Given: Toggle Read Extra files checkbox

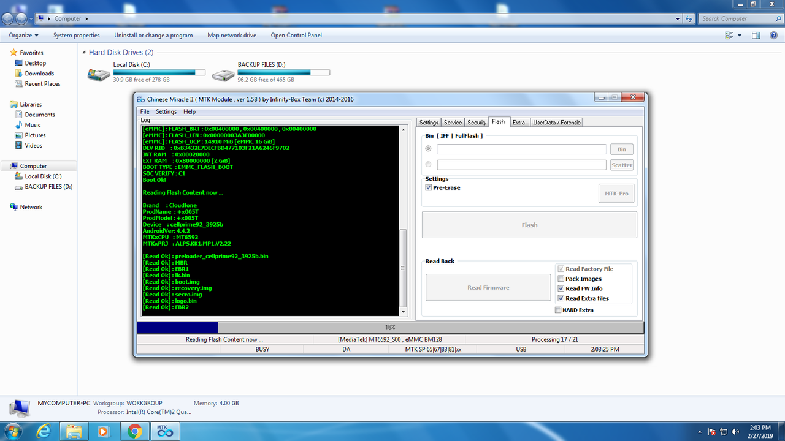Looking at the screenshot, I should 561,298.
